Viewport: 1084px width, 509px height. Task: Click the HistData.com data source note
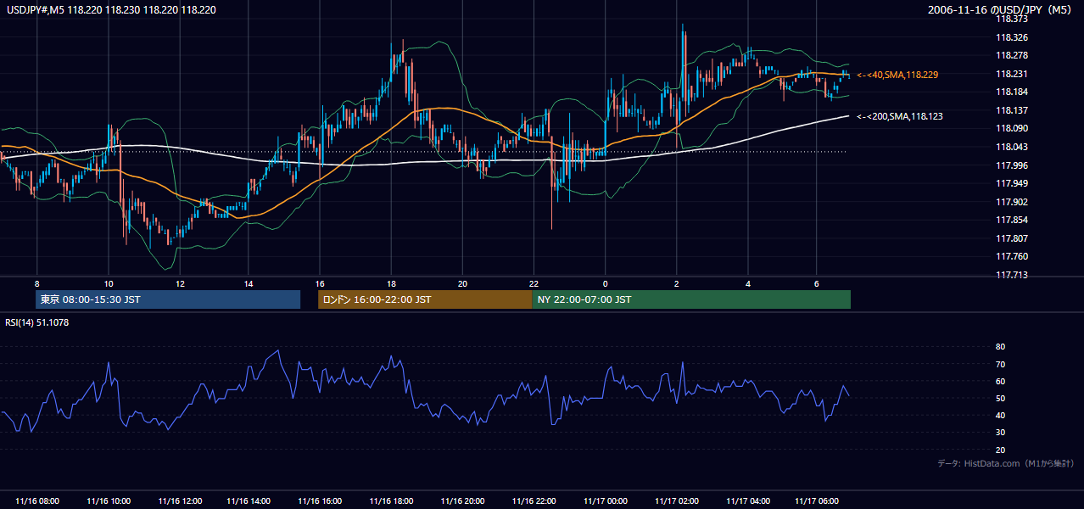1006,463
